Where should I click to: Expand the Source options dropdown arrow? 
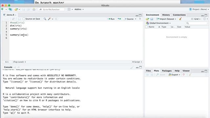pyautogui.click(x=136, y=19)
